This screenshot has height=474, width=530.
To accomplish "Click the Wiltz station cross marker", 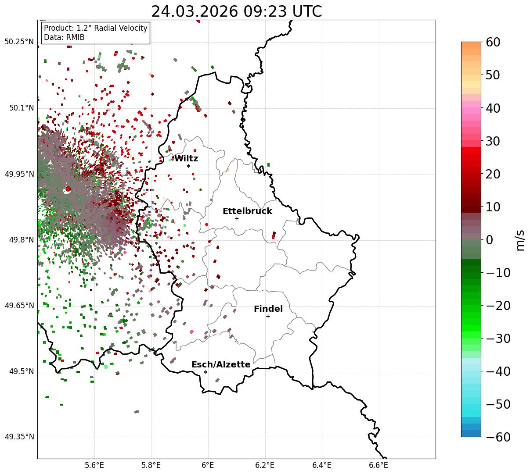I will tap(188, 166).
